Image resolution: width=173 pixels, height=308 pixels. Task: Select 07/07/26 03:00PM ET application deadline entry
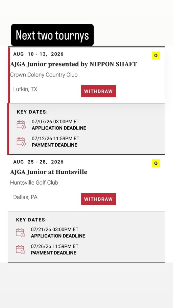point(59,125)
